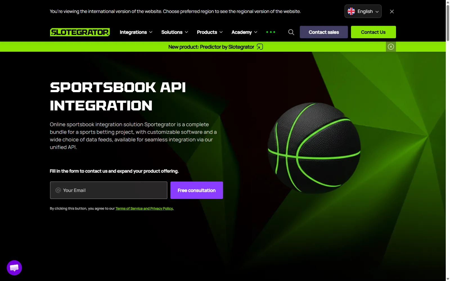Click the scrollbar up arrow
The image size is (450, 281).
tap(448, 2)
